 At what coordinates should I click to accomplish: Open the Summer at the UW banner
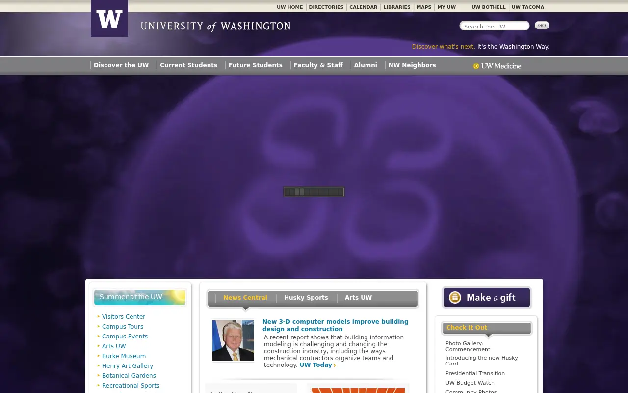(x=140, y=297)
